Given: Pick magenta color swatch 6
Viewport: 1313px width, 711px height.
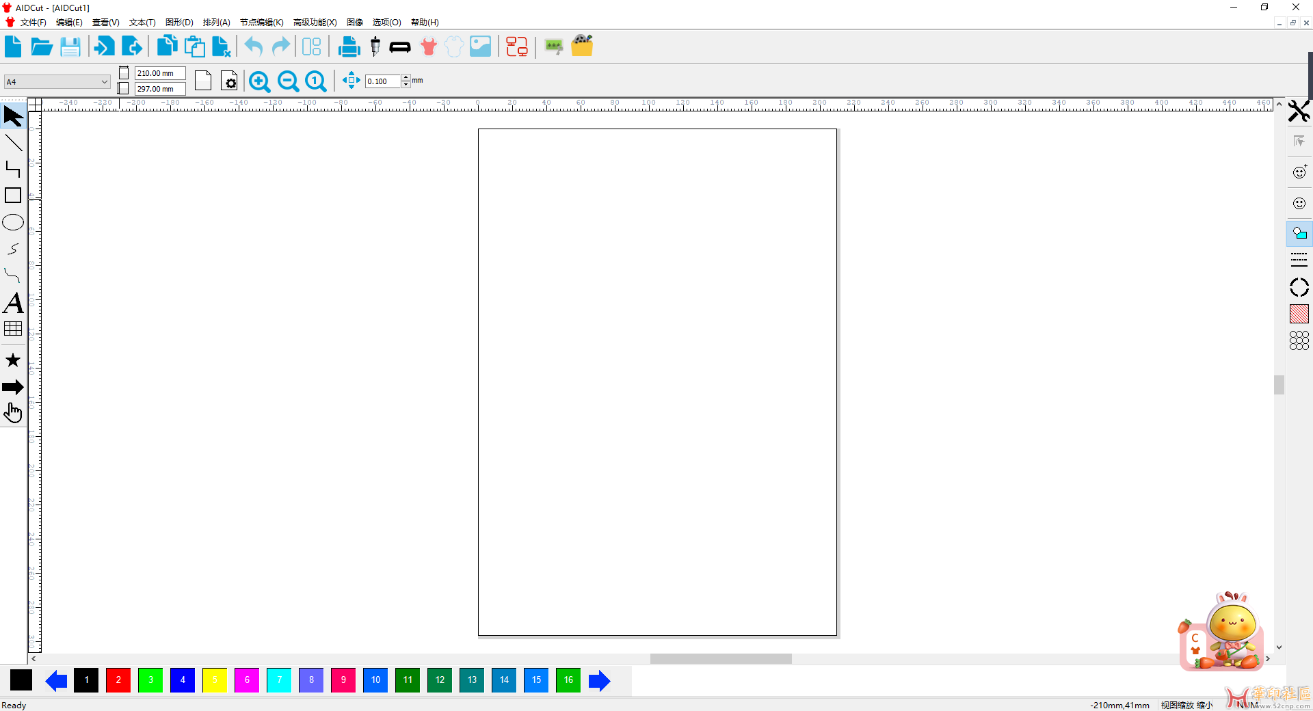Looking at the screenshot, I should (247, 680).
